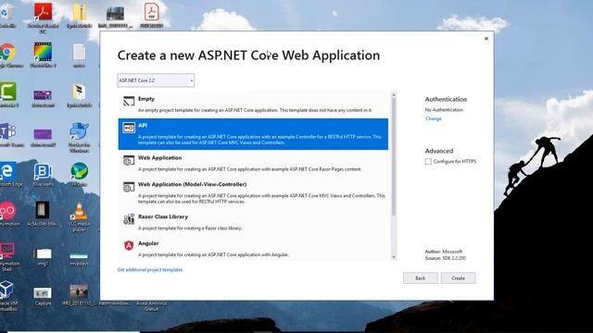Click the template list scrollbar thumb
Viewport: 593px width, 333px height.
pos(394,156)
